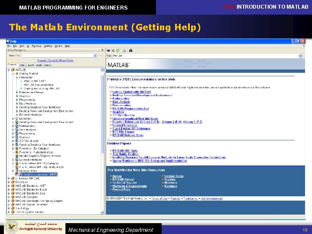Click the green Getting Started icon in tree
Image resolution: width=312 pixels, height=234 pixels.
coord(17,73)
